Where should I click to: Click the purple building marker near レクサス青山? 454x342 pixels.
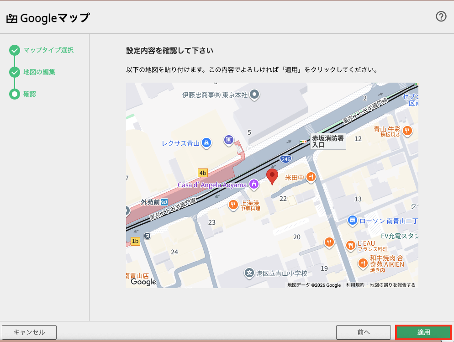tap(228, 140)
